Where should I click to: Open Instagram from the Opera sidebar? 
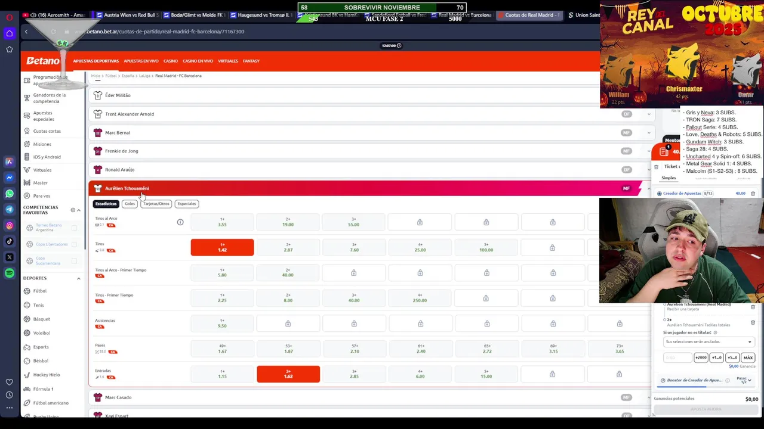9,225
